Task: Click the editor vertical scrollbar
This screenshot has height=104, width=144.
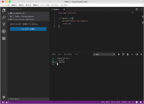Action: click(143, 32)
